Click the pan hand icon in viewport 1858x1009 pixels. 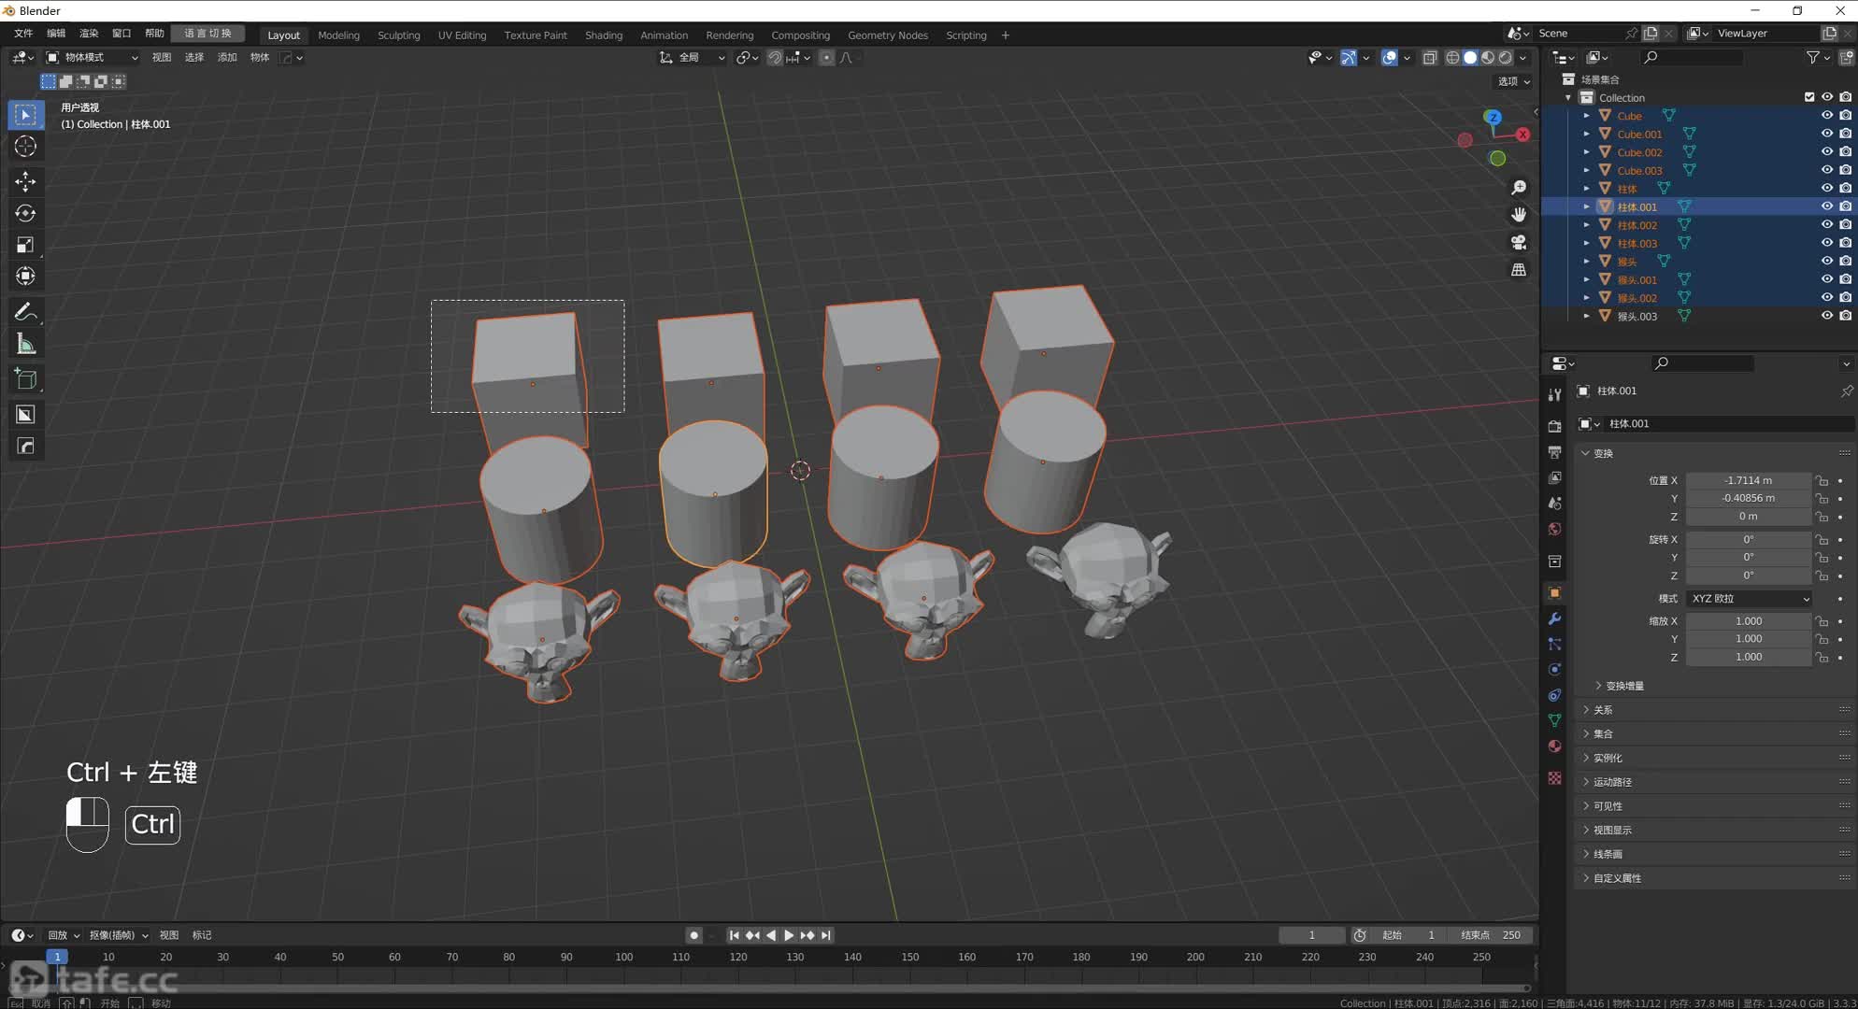click(x=1519, y=215)
